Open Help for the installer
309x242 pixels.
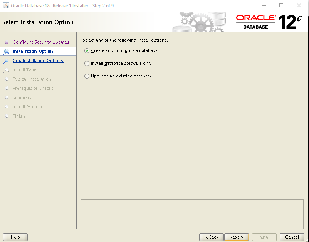[x=15, y=237]
